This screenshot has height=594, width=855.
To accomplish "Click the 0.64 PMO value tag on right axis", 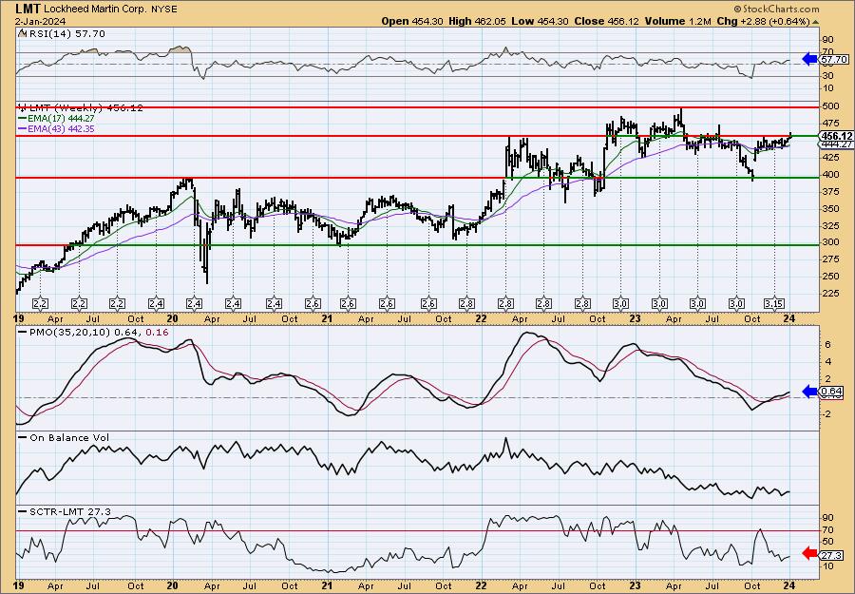I will 832,391.
